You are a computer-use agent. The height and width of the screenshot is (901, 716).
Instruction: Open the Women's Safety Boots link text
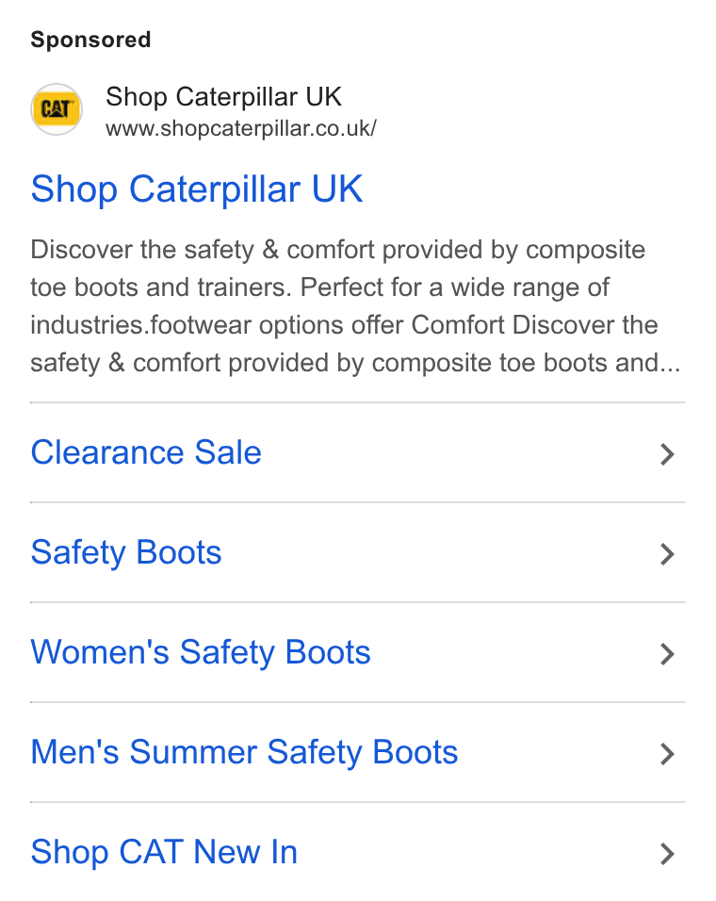tap(201, 653)
